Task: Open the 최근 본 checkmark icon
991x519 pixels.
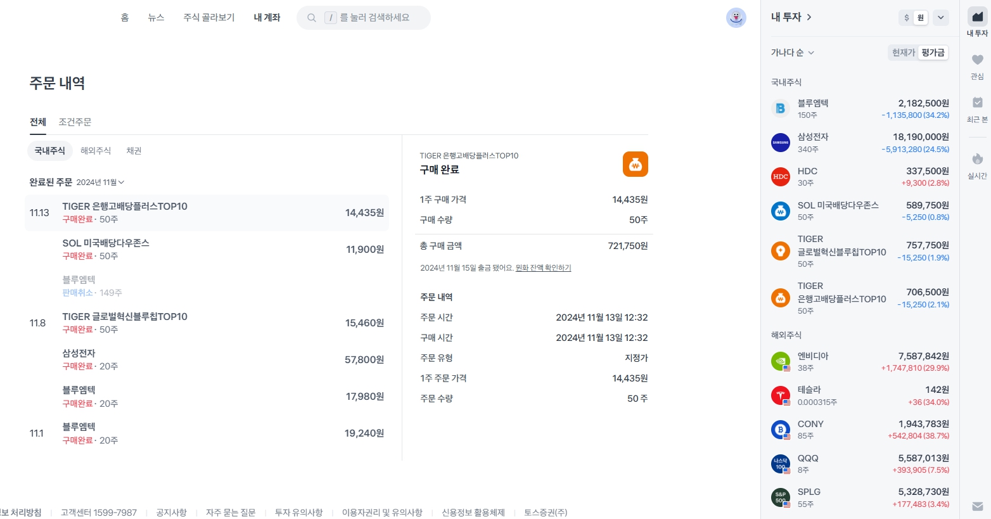Action: tap(978, 103)
